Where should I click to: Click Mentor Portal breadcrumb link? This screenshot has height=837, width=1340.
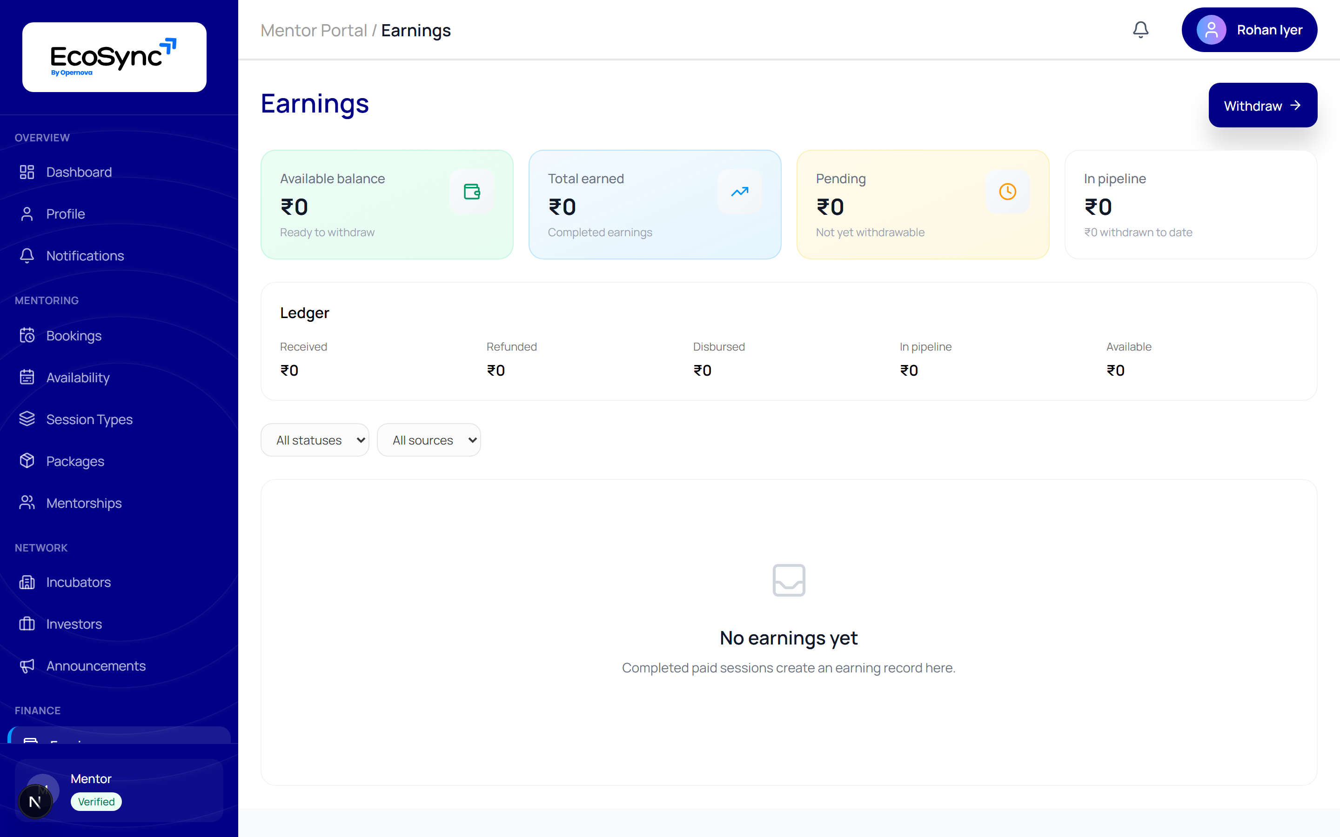[x=314, y=30]
